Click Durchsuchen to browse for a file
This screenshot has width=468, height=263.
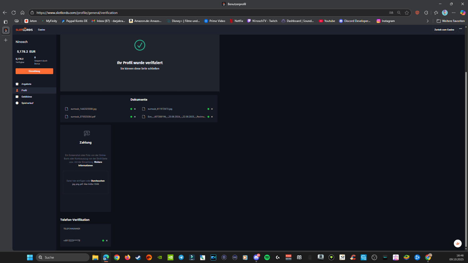tap(98, 181)
